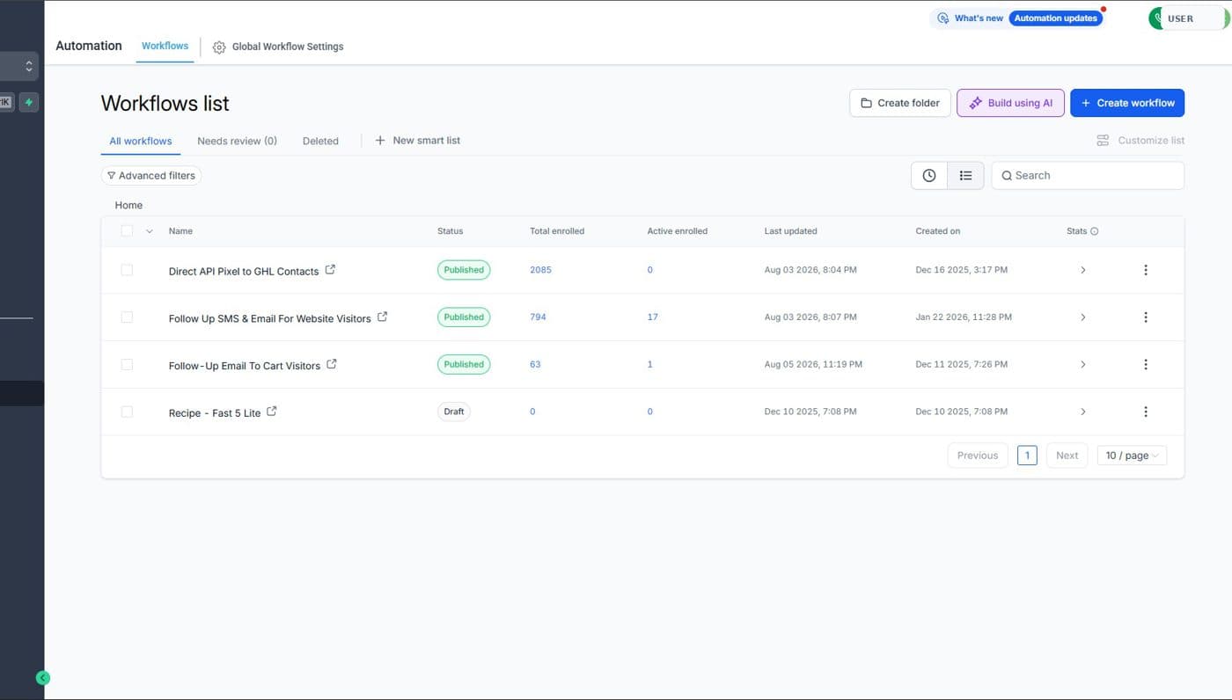Expand header selection dropdown chevron beside Name
The width and height of the screenshot is (1232, 700).
[x=150, y=231]
